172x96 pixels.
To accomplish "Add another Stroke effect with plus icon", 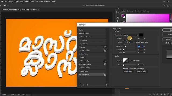I will coord(105,47).
